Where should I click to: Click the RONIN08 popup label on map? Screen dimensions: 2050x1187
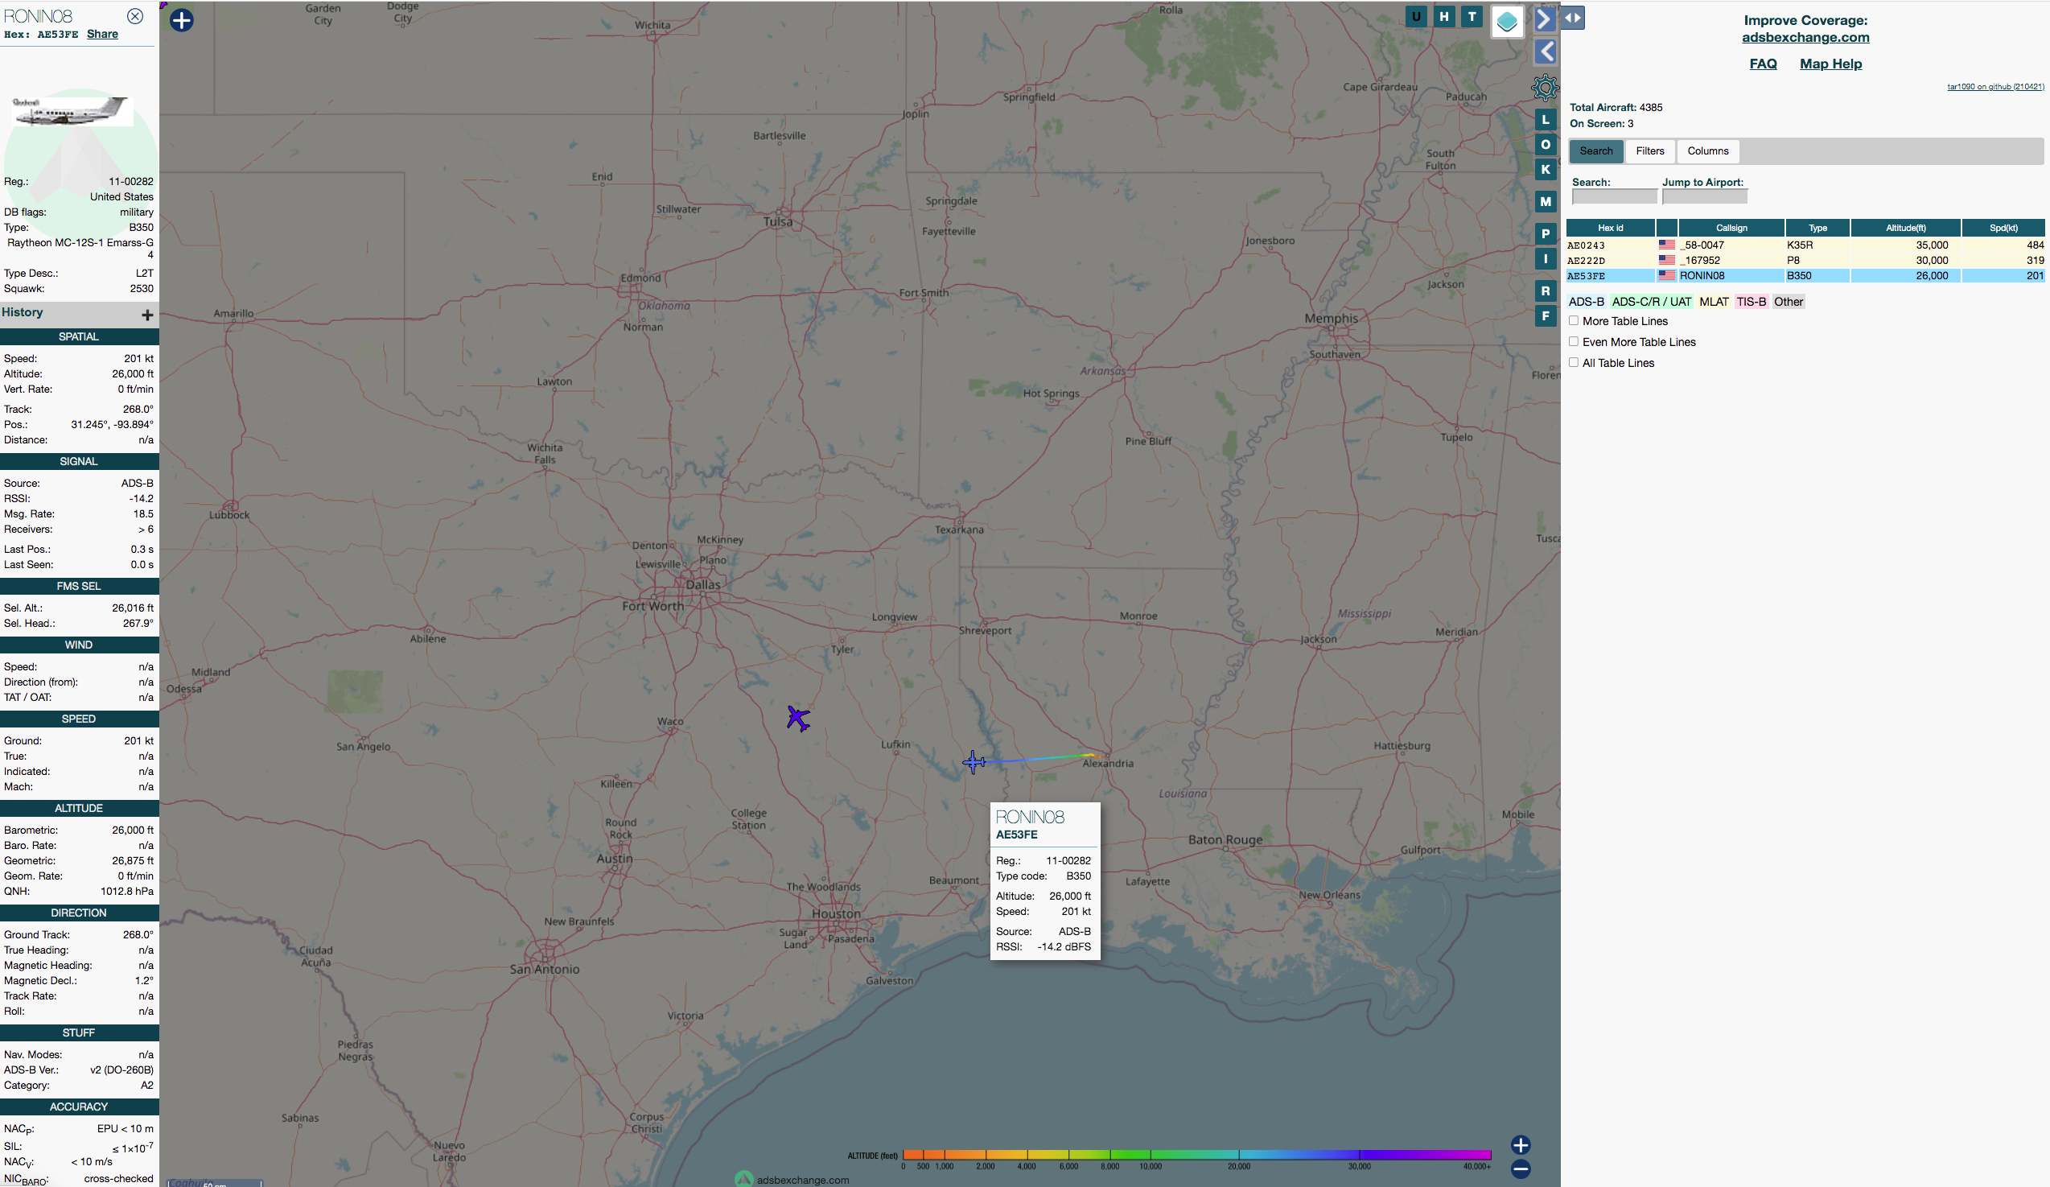pos(1030,817)
